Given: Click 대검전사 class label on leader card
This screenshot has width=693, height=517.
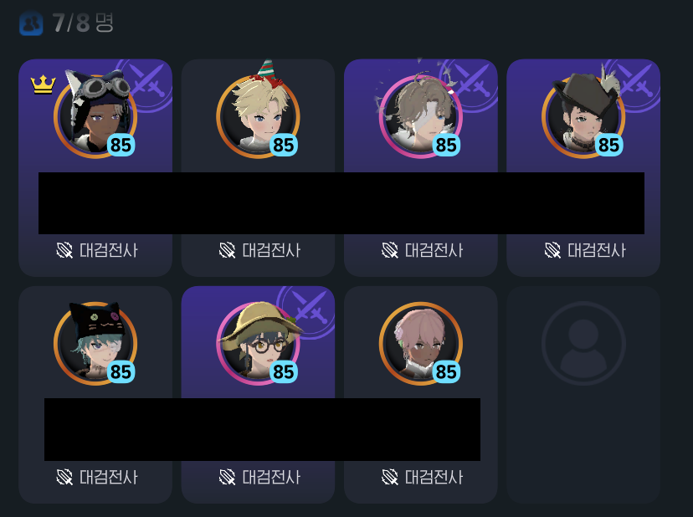Looking at the screenshot, I should tap(109, 250).
